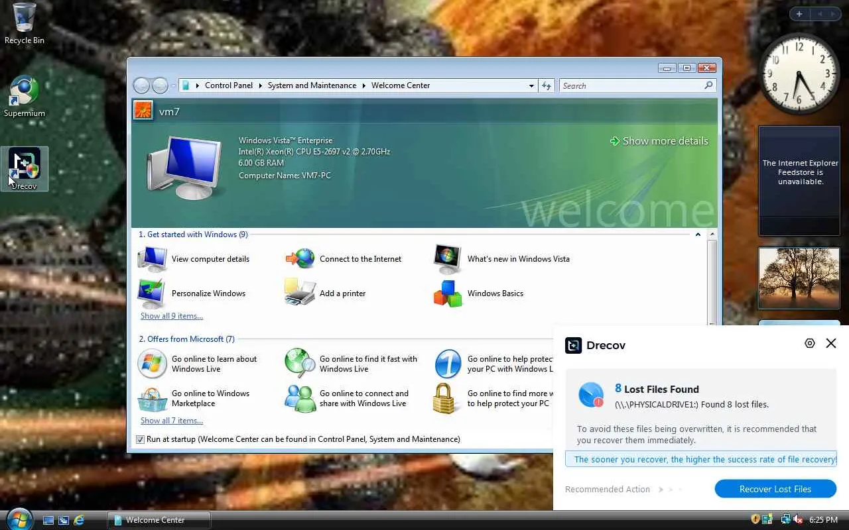Open the recent pages dropdown arrow
The image size is (849, 530).
coord(174,85)
